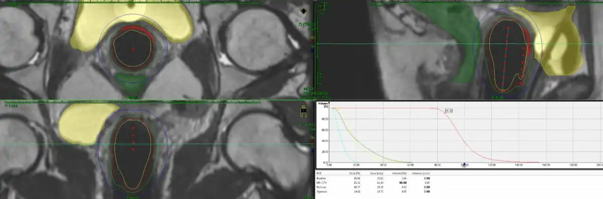The image size is (603, 199).
Task: Click the green rectum contour in axial view
Action: pyautogui.click(x=132, y=80)
